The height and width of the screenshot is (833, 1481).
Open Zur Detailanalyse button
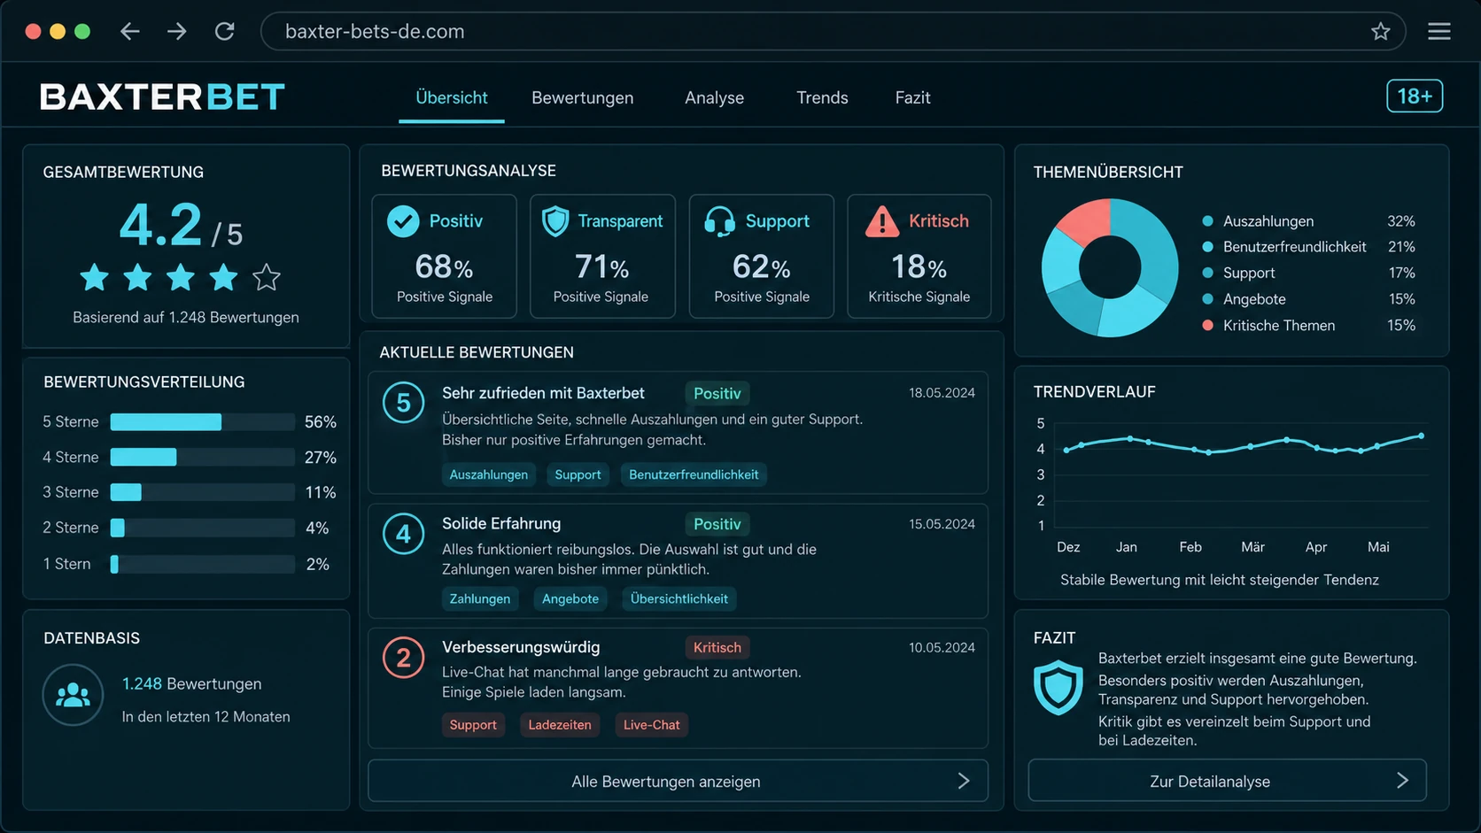(x=1227, y=781)
